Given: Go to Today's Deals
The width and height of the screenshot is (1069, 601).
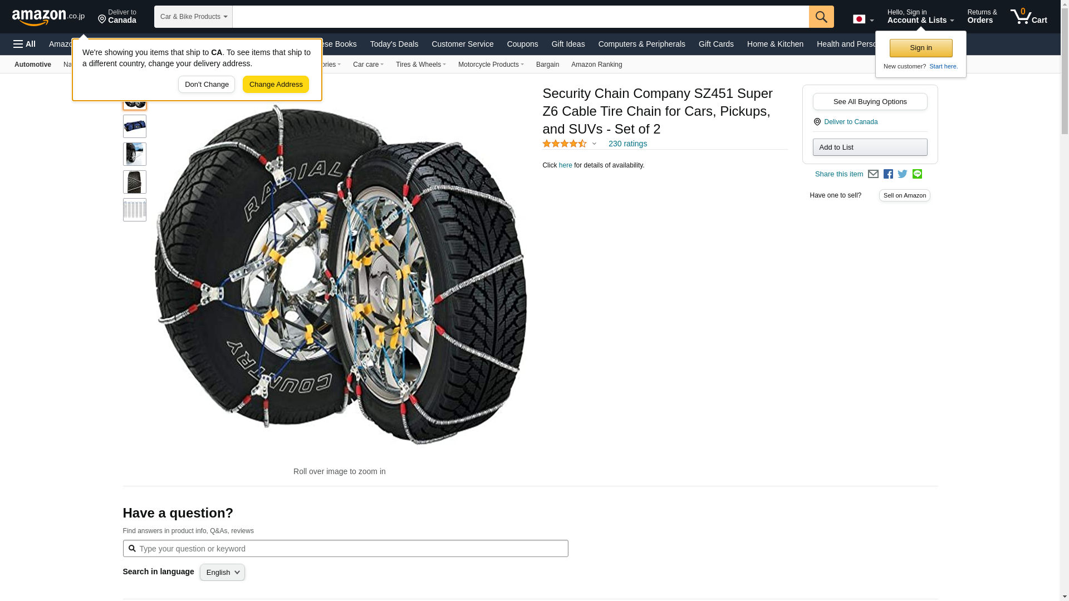Looking at the screenshot, I should 394,44.
